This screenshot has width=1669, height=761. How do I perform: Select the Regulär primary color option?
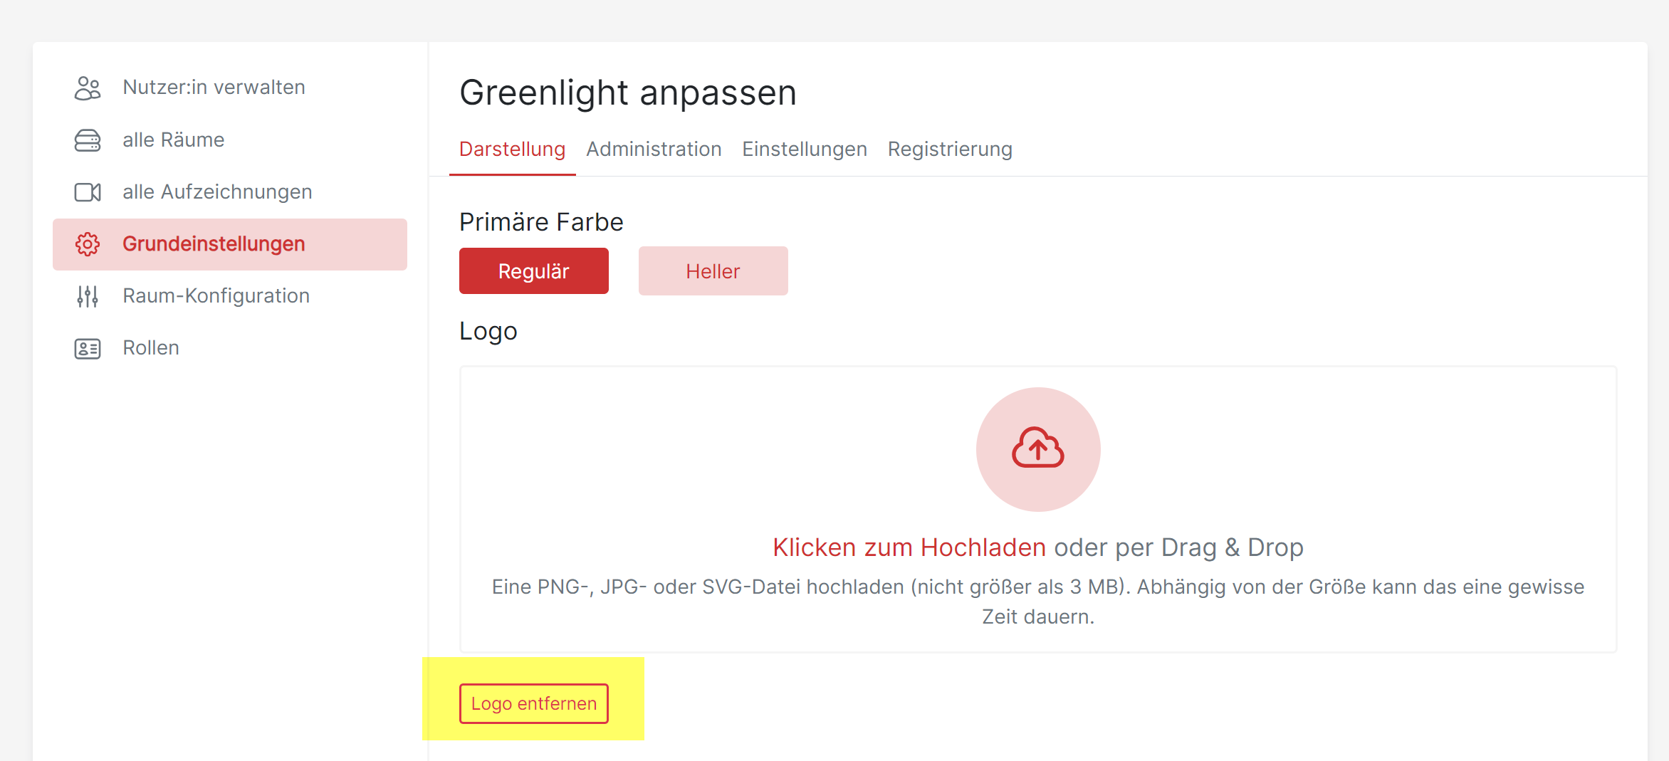[x=533, y=271]
